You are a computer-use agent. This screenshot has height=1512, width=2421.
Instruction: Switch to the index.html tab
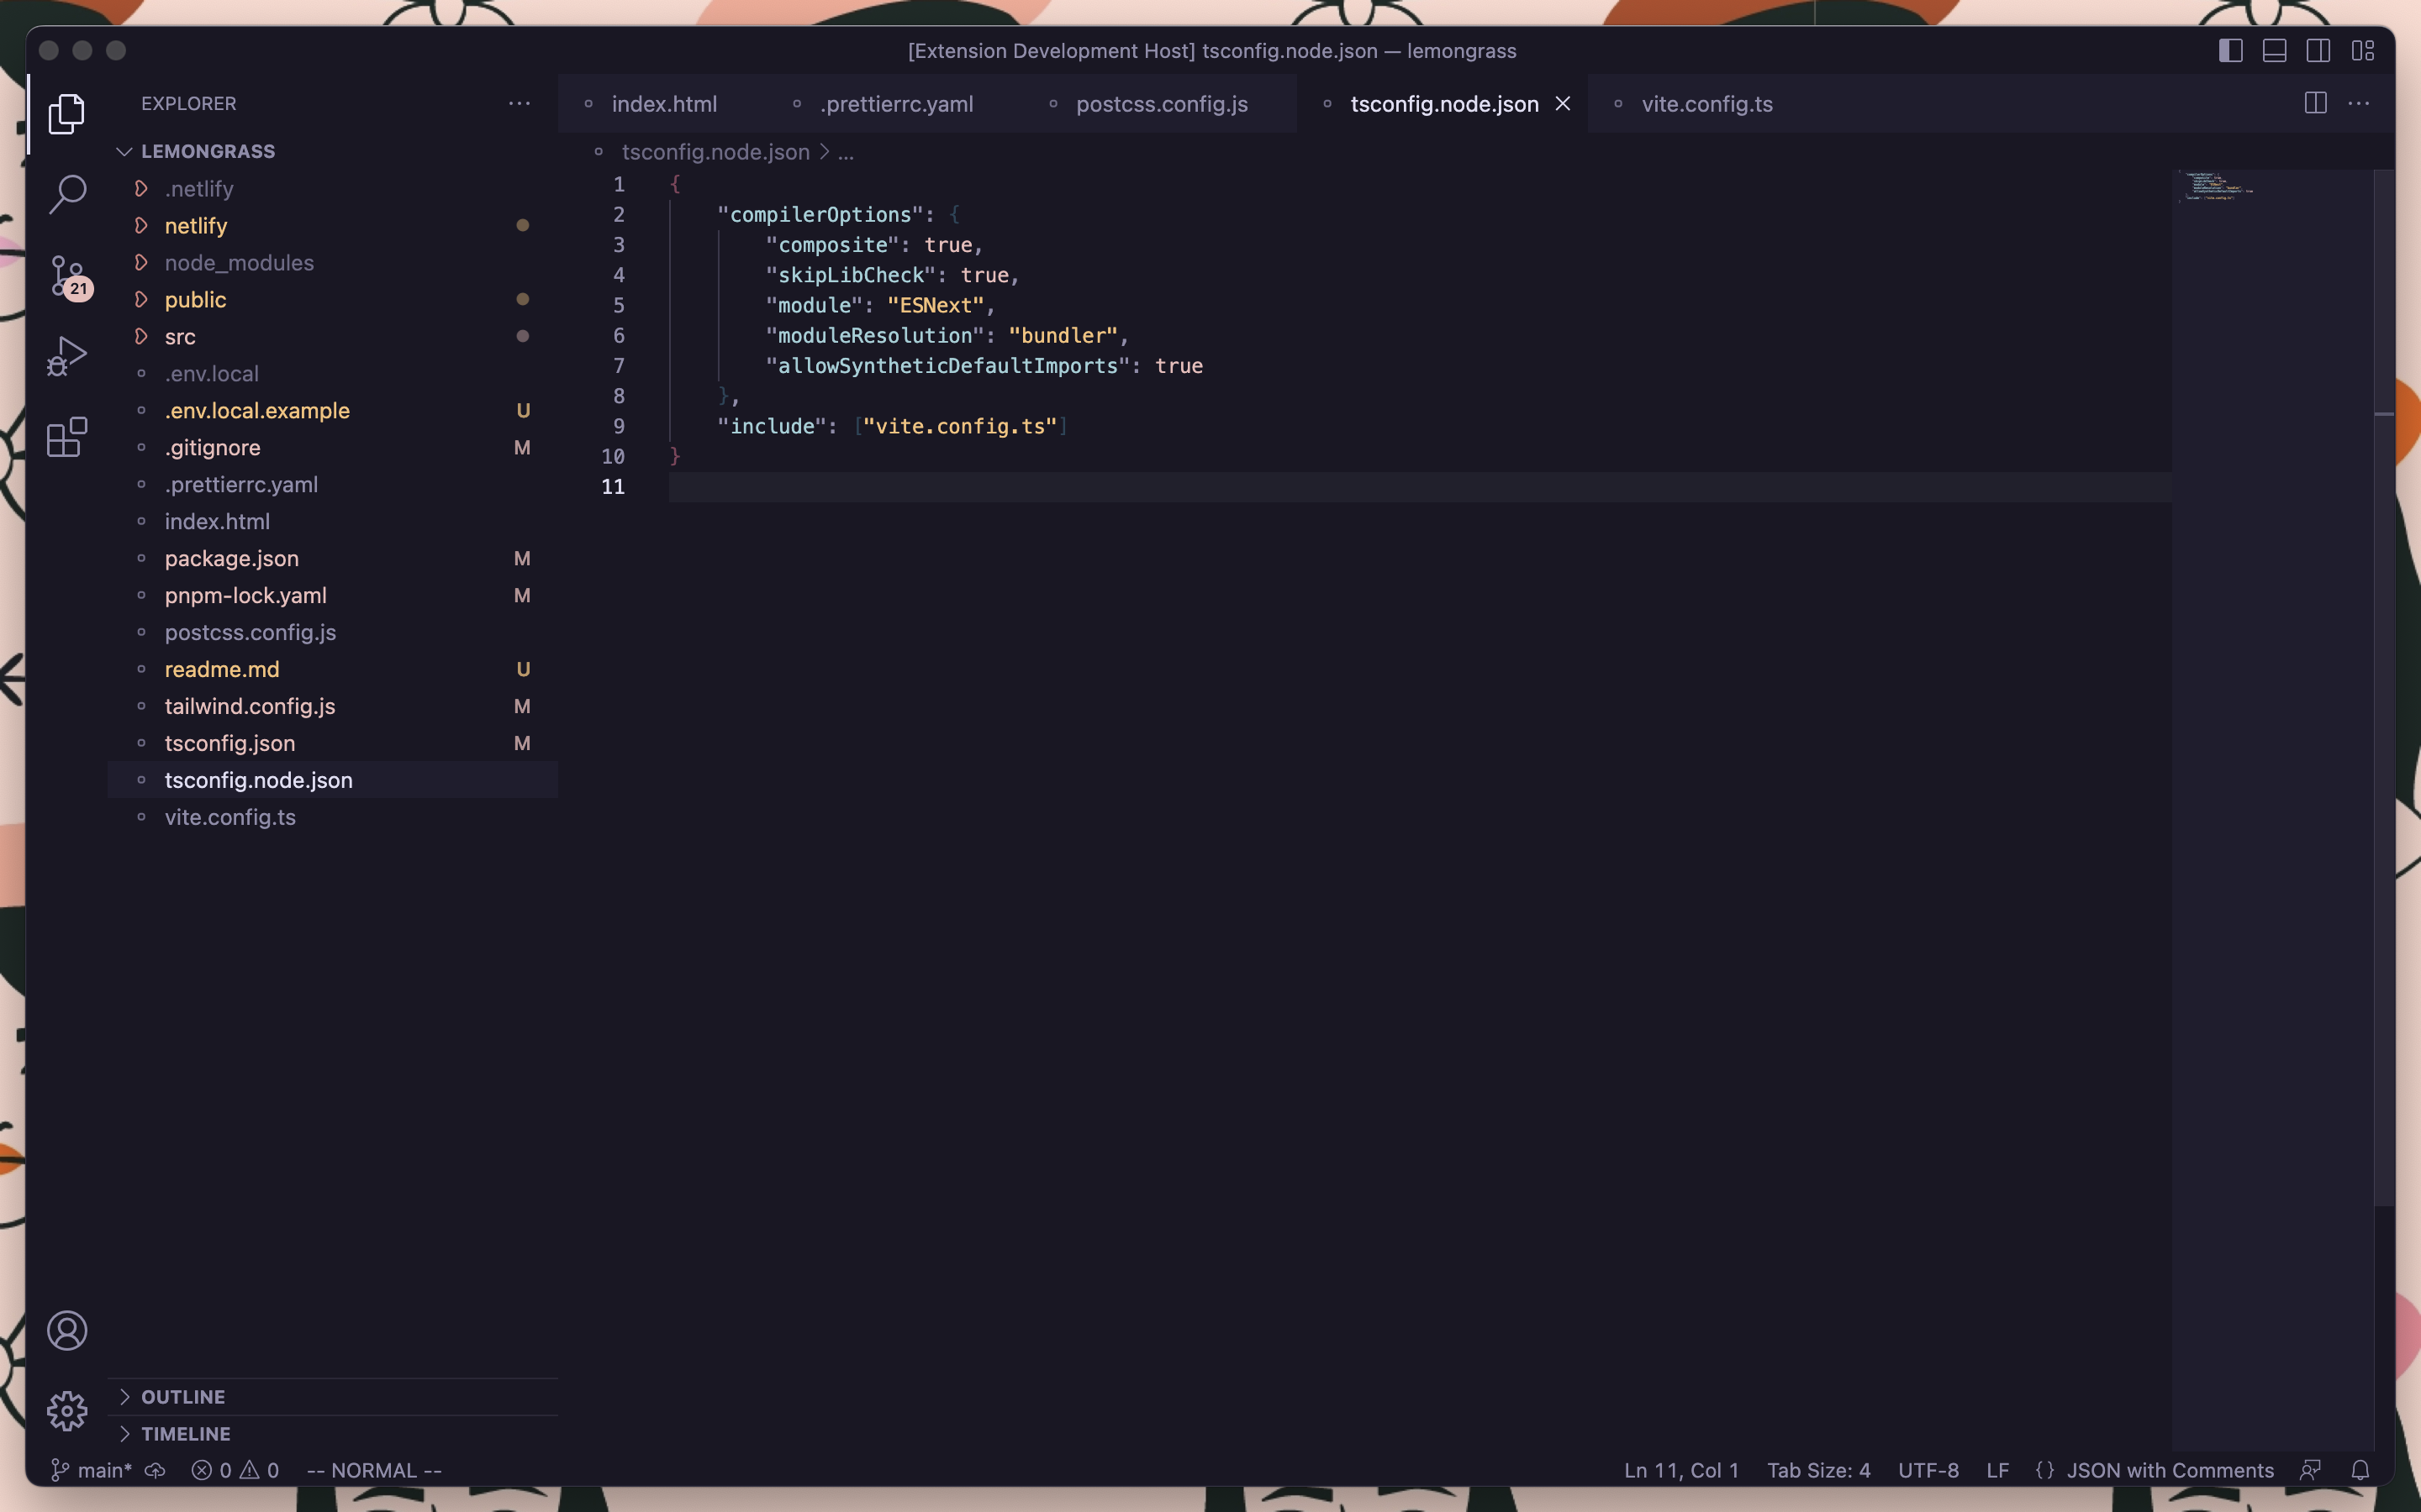[x=662, y=103]
